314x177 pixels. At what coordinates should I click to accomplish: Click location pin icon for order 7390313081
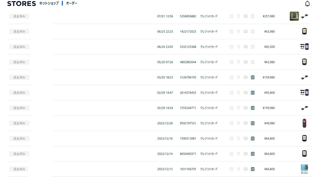coord(238,139)
